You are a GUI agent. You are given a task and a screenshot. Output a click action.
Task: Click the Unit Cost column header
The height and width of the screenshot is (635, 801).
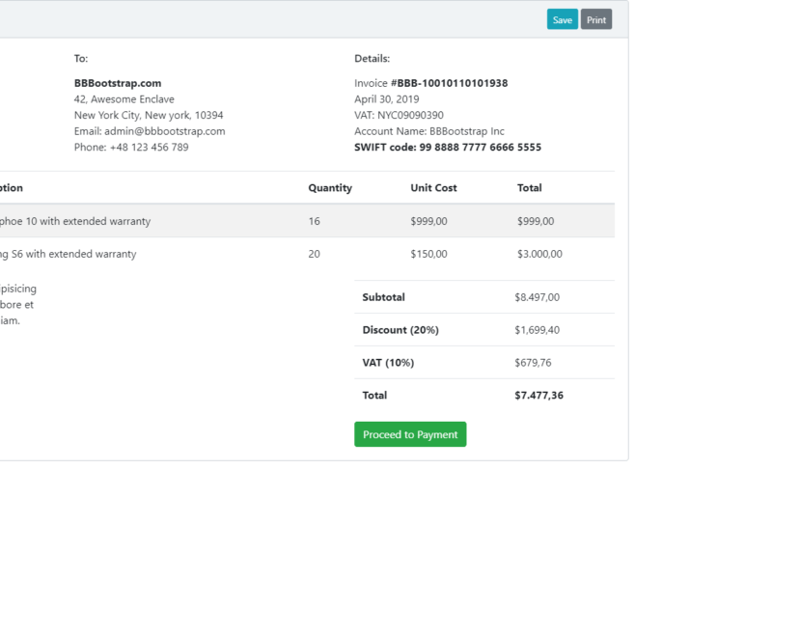[x=433, y=188]
